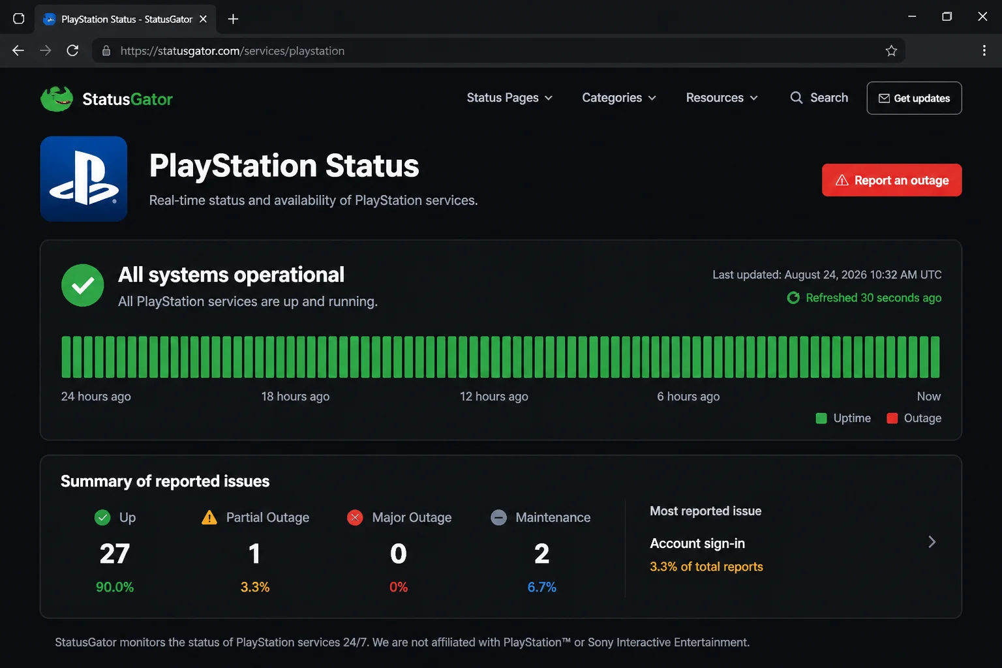Click the Partial Outage count 1
The height and width of the screenshot is (668, 1002).
(x=255, y=554)
